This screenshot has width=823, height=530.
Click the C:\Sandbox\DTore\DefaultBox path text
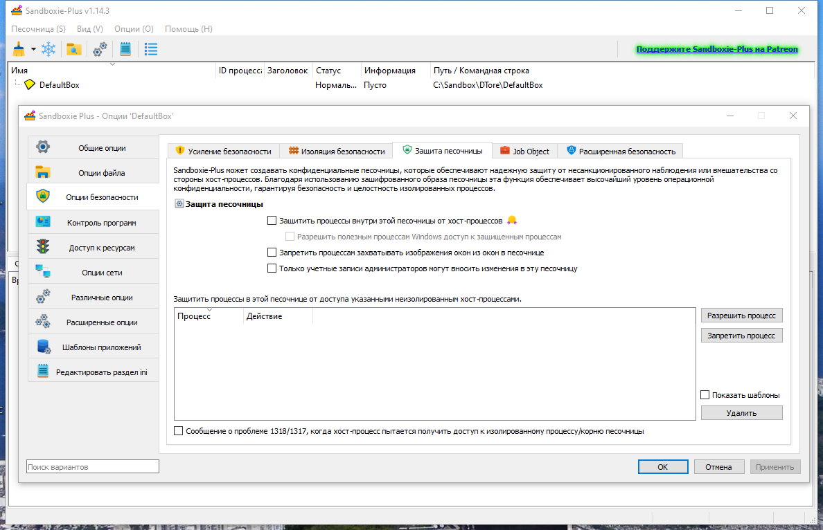point(488,85)
